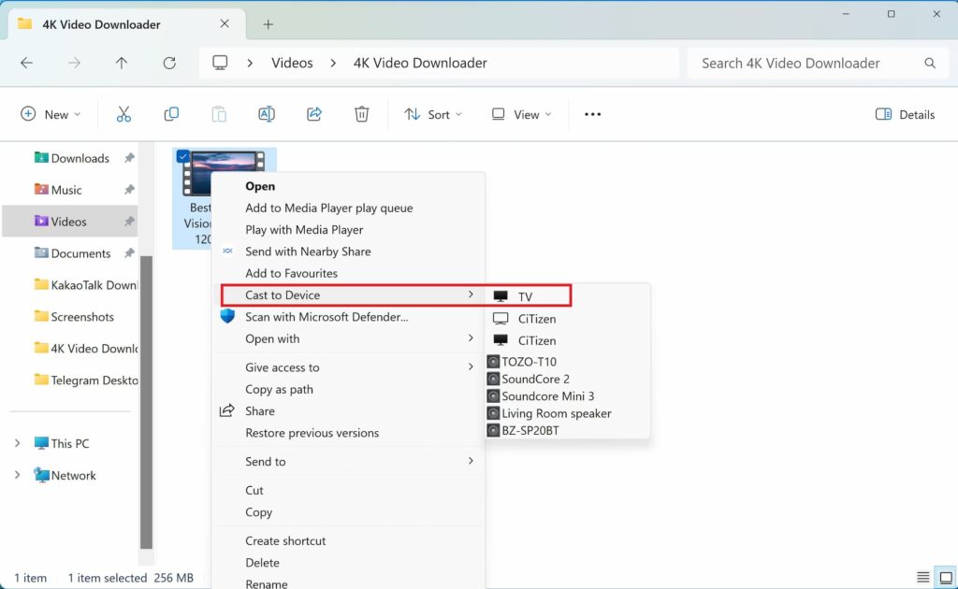This screenshot has width=958, height=589.
Task: Select Add to Media Player play queue
Action: 348,208
